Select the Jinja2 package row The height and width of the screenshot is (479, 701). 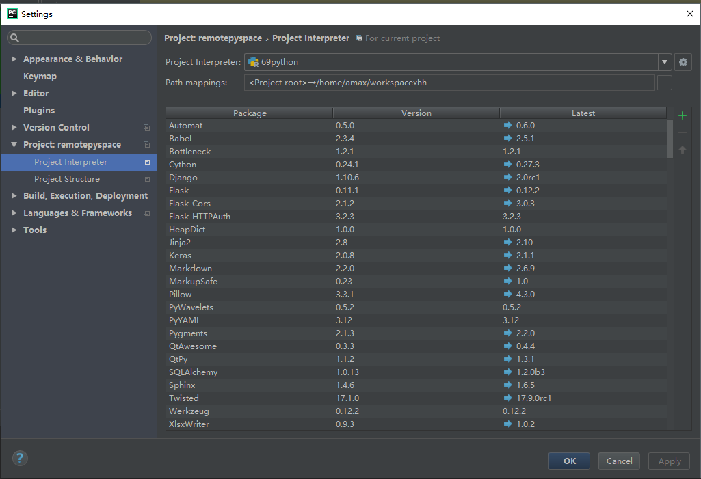tap(416, 242)
